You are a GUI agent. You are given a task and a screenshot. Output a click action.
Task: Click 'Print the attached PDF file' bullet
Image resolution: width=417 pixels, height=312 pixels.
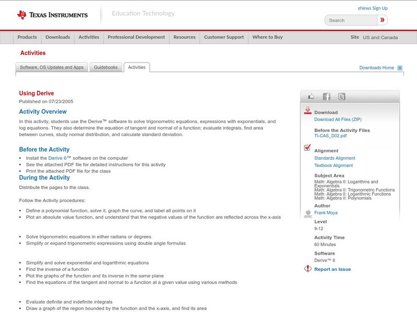tap(68, 171)
